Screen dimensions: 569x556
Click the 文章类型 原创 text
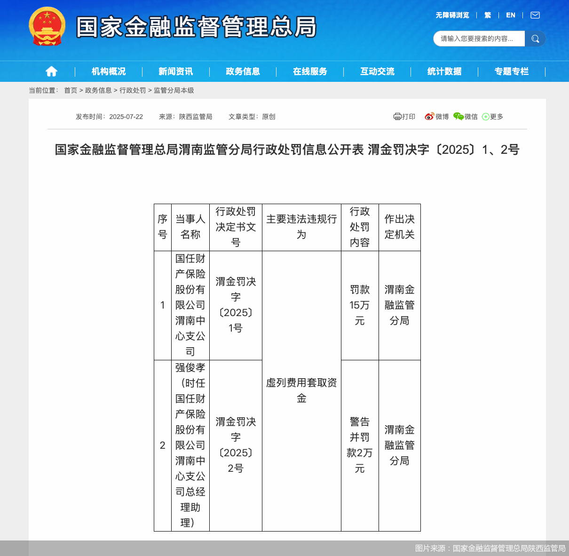[252, 117]
